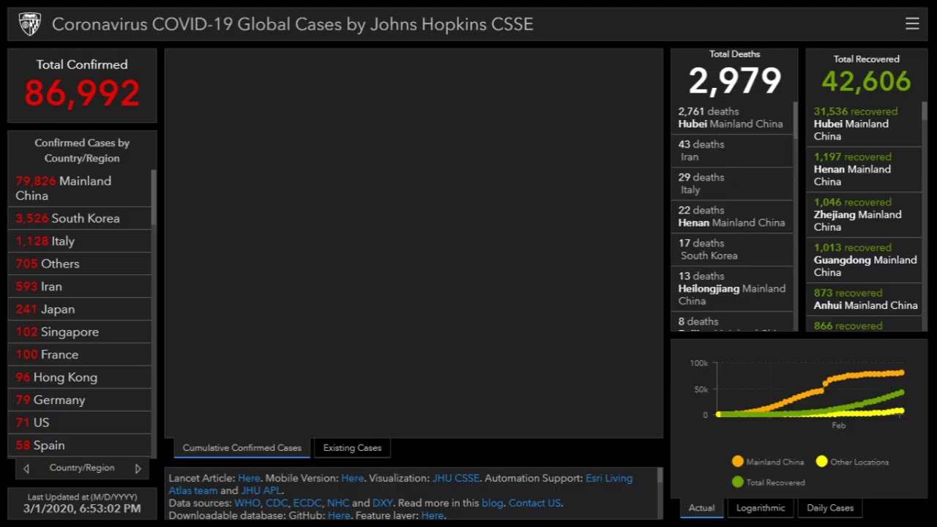Click the Johns Hopkins shield logo
This screenshot has width=937, height=527.
pyautogui.click(x=30, y=24)
